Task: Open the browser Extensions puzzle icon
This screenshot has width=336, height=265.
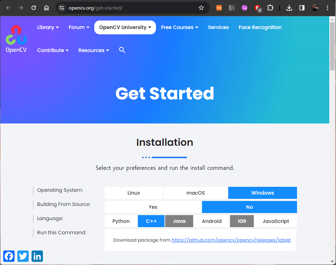Action: (x=270, y=8)
